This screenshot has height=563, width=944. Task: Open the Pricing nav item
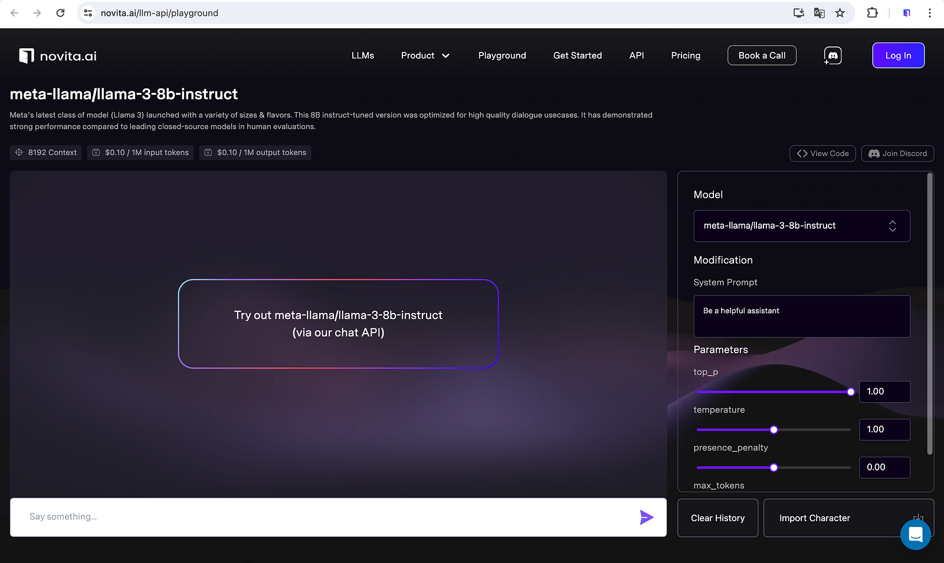coord(686,55)
